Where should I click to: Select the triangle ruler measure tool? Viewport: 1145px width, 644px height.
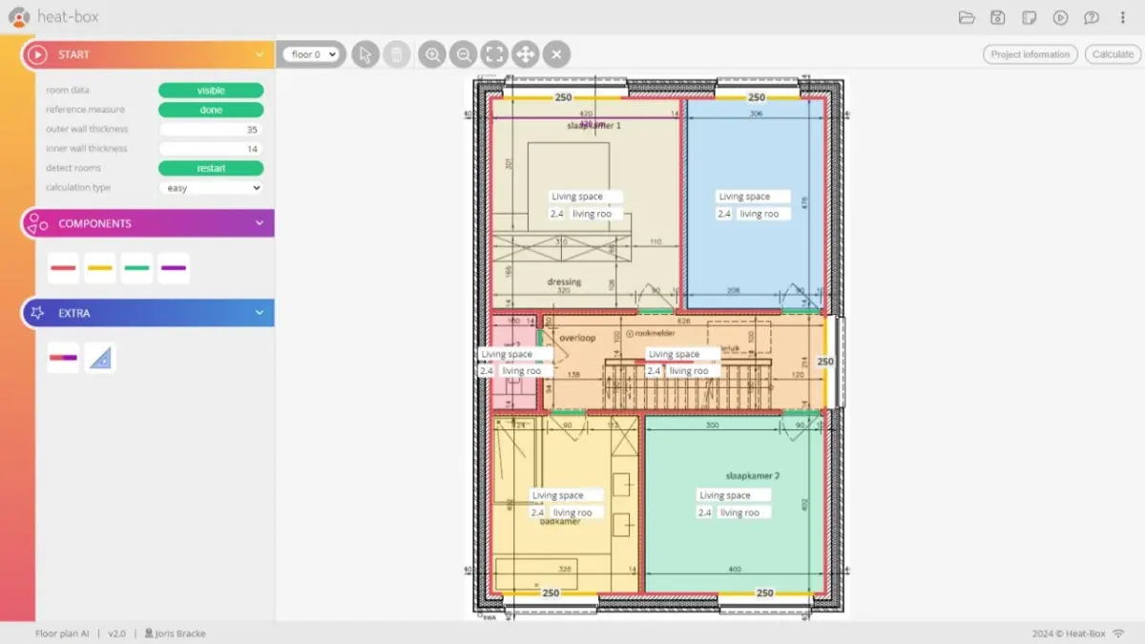[100, 358]
